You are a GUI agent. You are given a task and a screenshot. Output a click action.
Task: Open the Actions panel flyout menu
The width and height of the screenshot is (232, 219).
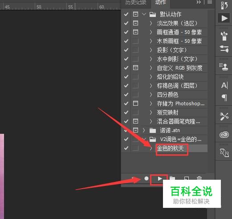210,2
